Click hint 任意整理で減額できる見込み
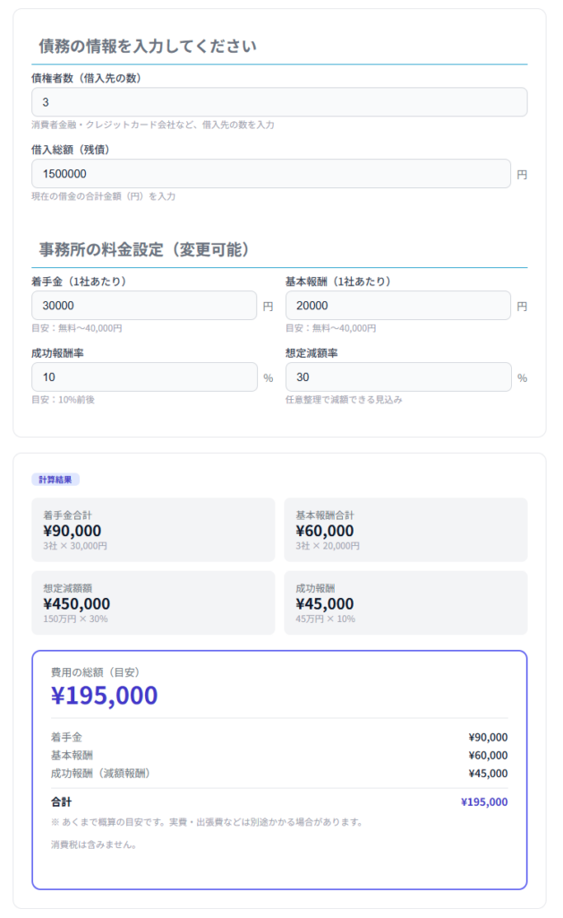This screenshot has height=918, width=563. [x=344, y=399]
